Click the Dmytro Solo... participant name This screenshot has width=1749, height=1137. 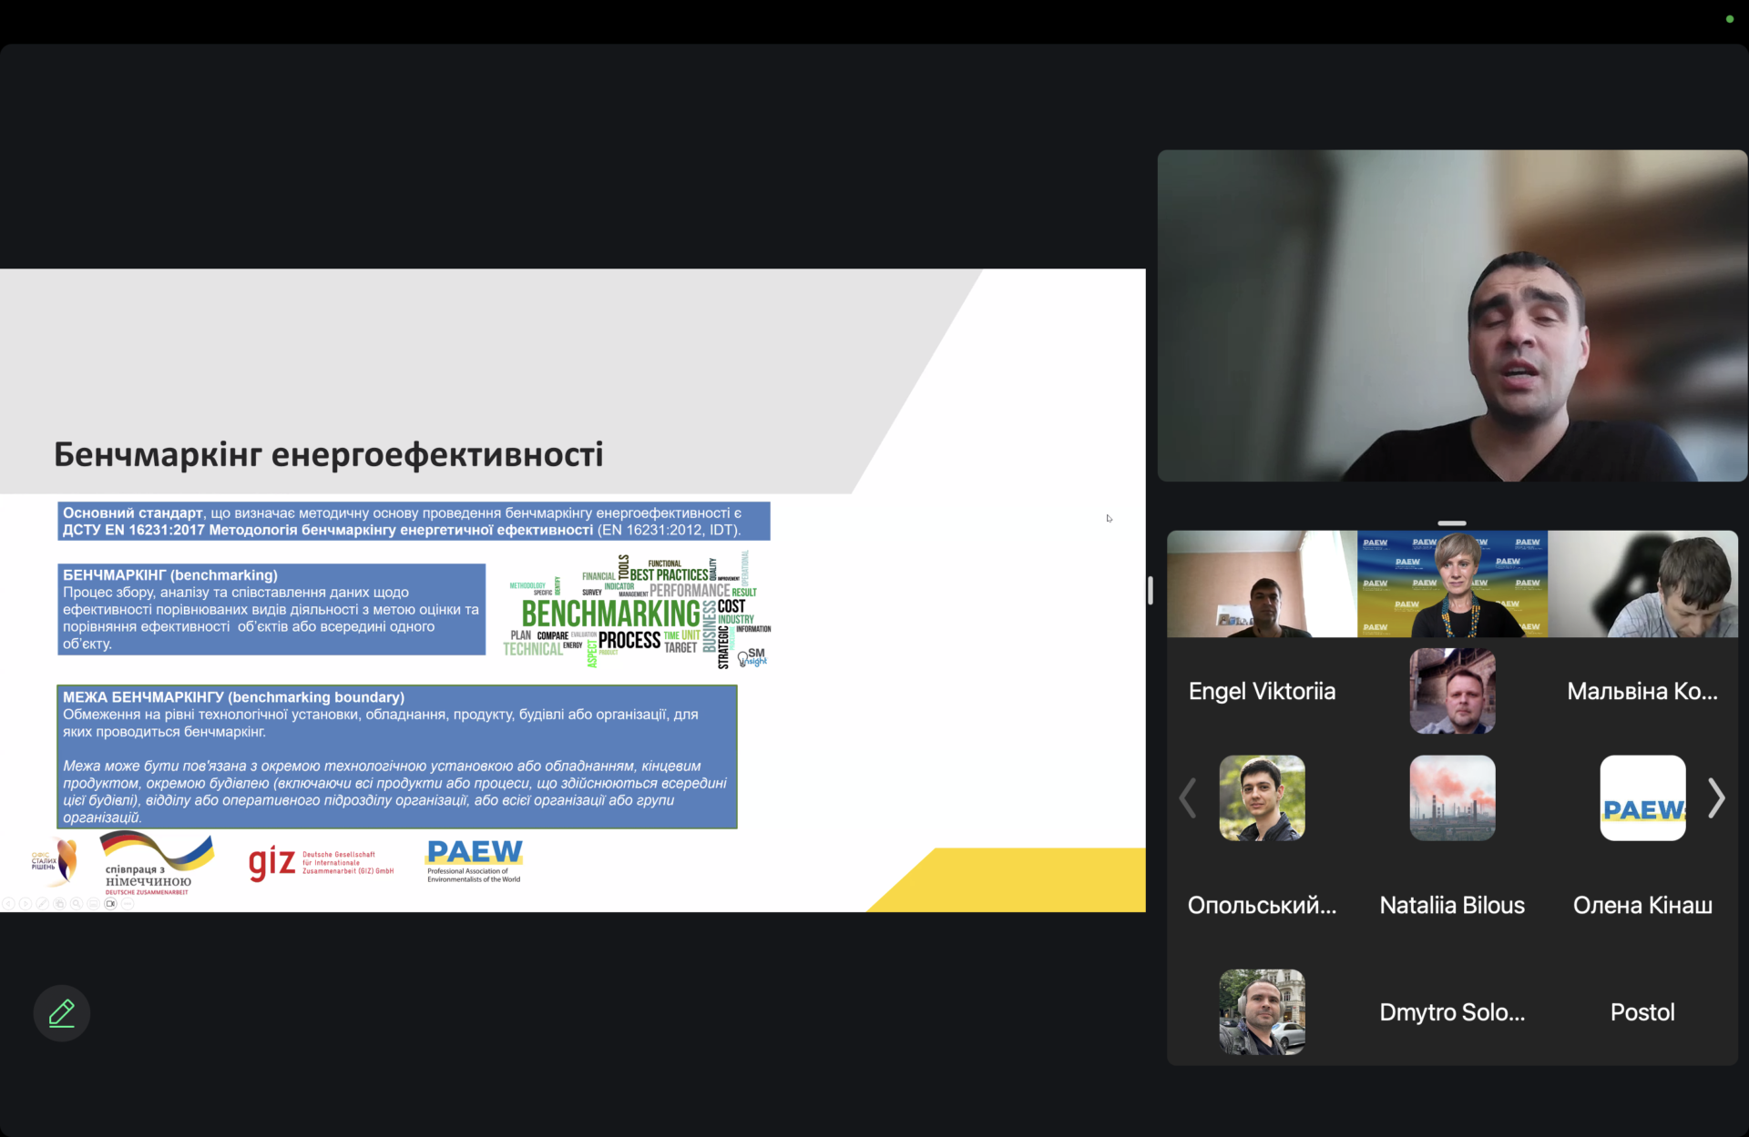(1452, 1012)
